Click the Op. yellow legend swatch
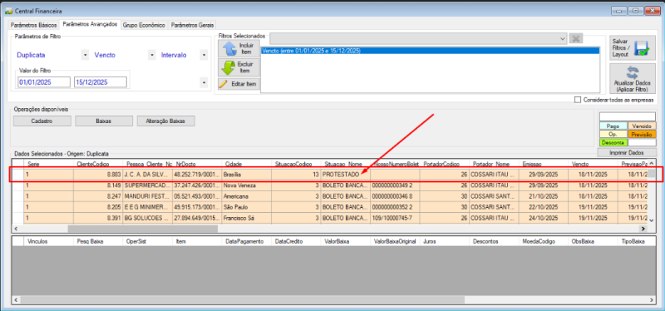Screen dimensions: 665x311 click(x=613, y=134)
